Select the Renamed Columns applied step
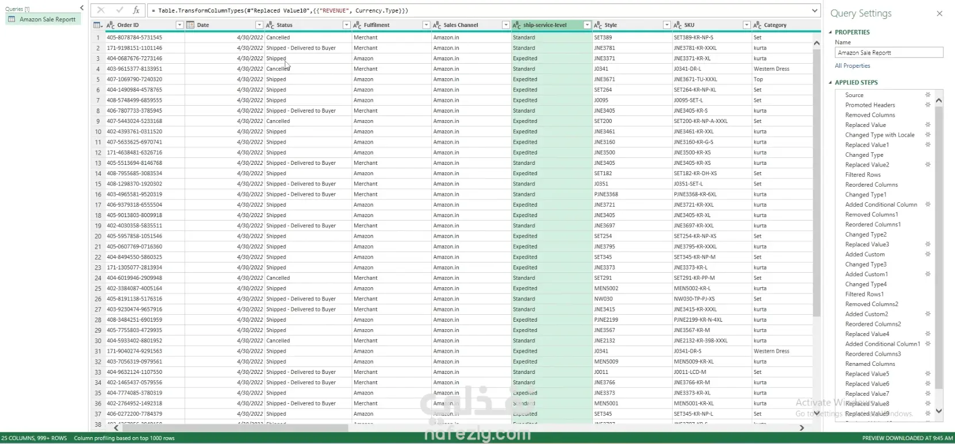Screen dimensions: 955x444 [x=870, y=364]
